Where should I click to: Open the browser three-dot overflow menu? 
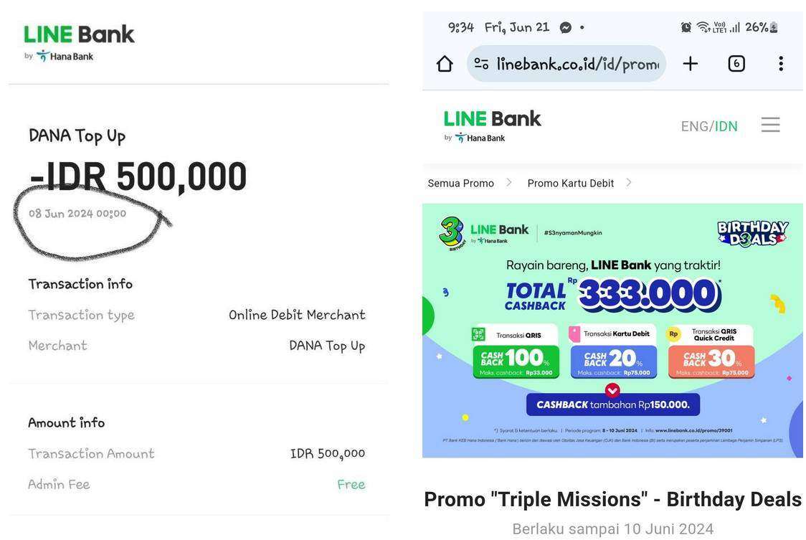click(x=780, y=62)
